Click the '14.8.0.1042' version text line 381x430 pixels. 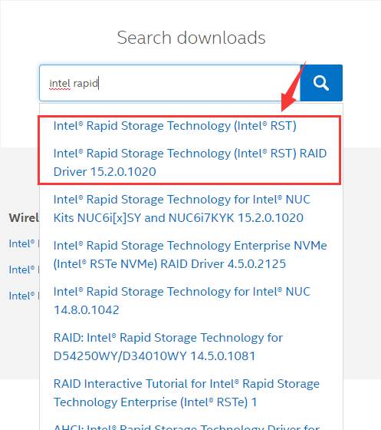pos(86,310)
